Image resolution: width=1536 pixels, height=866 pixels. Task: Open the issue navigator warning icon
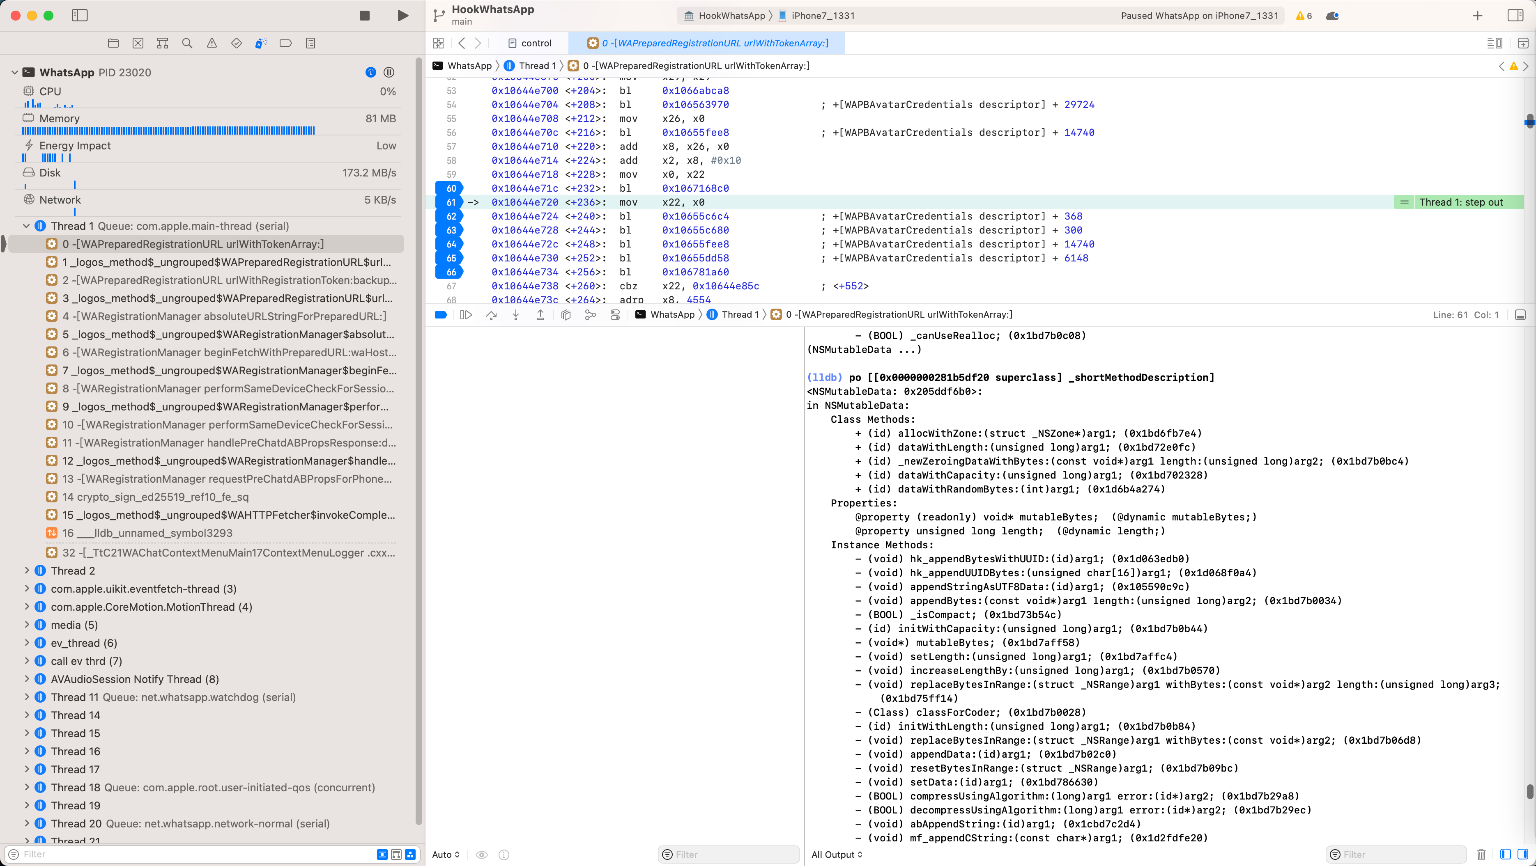point(212,43)
